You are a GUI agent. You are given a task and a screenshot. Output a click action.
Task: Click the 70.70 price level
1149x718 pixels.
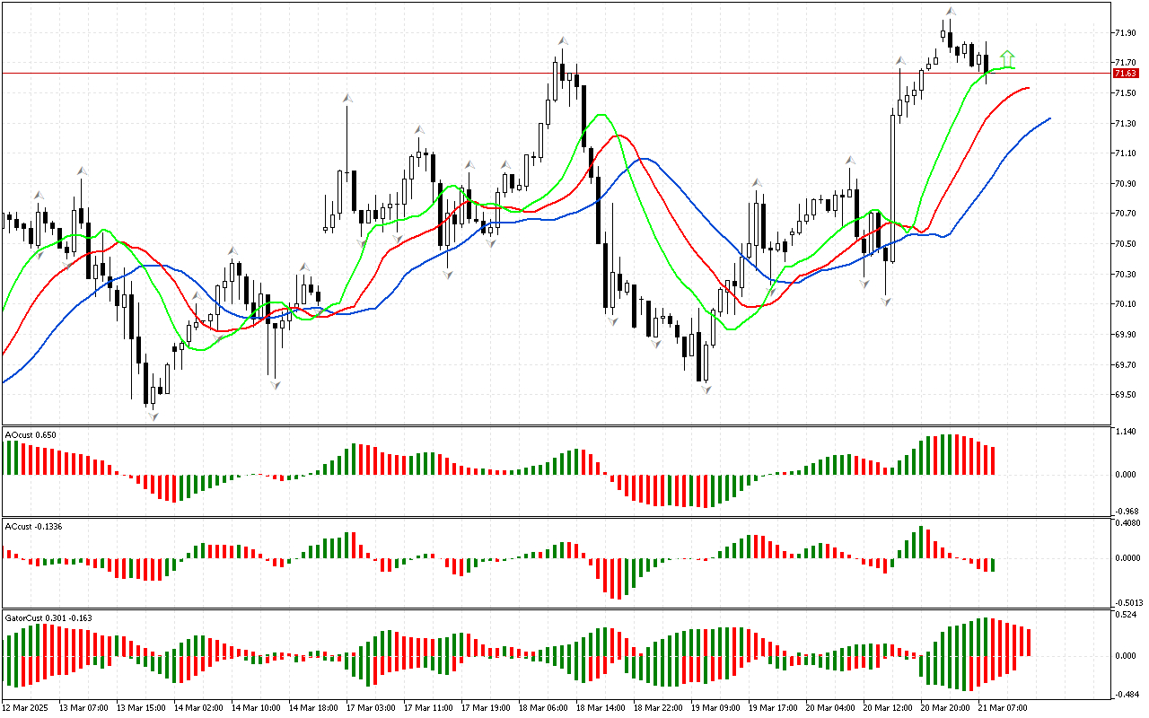1125,214
